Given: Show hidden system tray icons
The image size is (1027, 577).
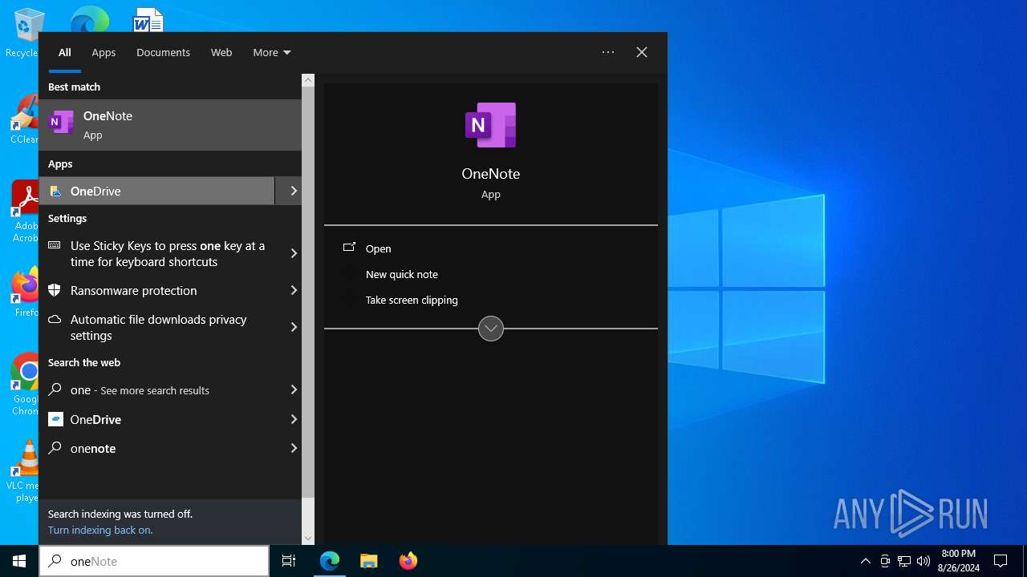Looking at the screenshot, I should pyautogui.click(x=865, y=561).
